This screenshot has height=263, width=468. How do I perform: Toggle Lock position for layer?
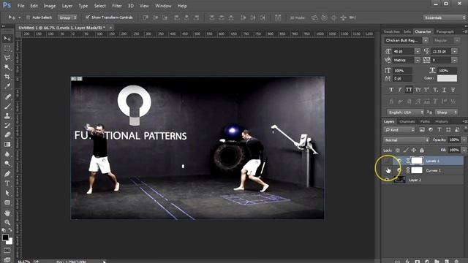[x=413, y=150]
